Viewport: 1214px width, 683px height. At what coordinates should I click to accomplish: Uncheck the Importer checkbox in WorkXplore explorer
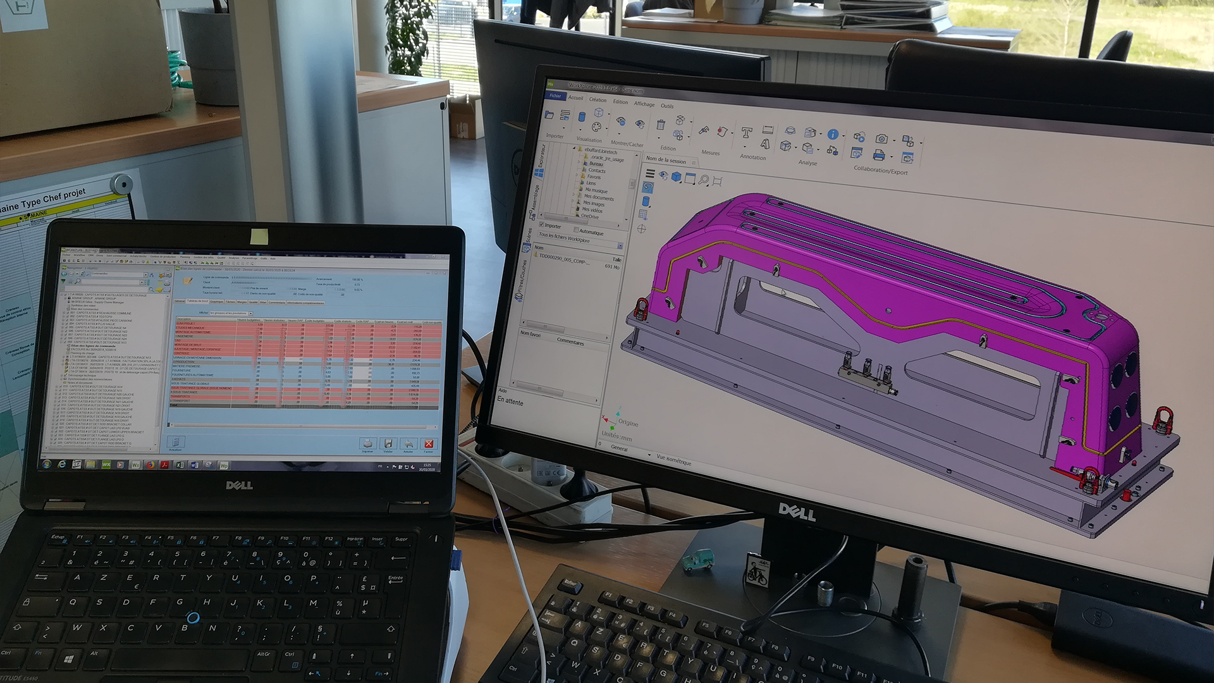[541, 224]
